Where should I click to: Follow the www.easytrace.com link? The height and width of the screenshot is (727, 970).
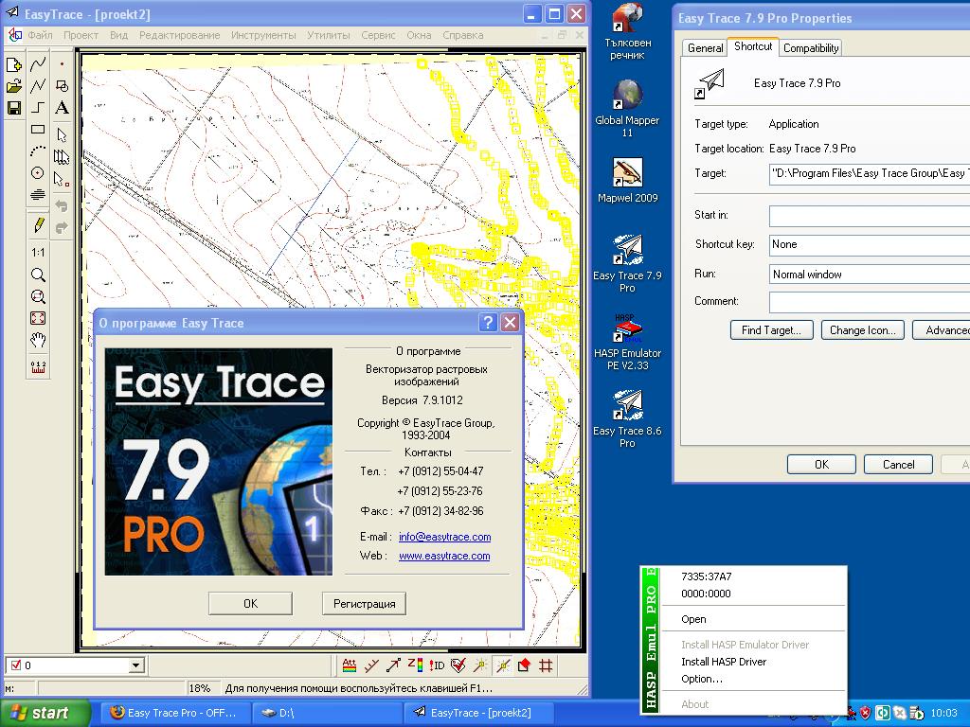point(444,556)
